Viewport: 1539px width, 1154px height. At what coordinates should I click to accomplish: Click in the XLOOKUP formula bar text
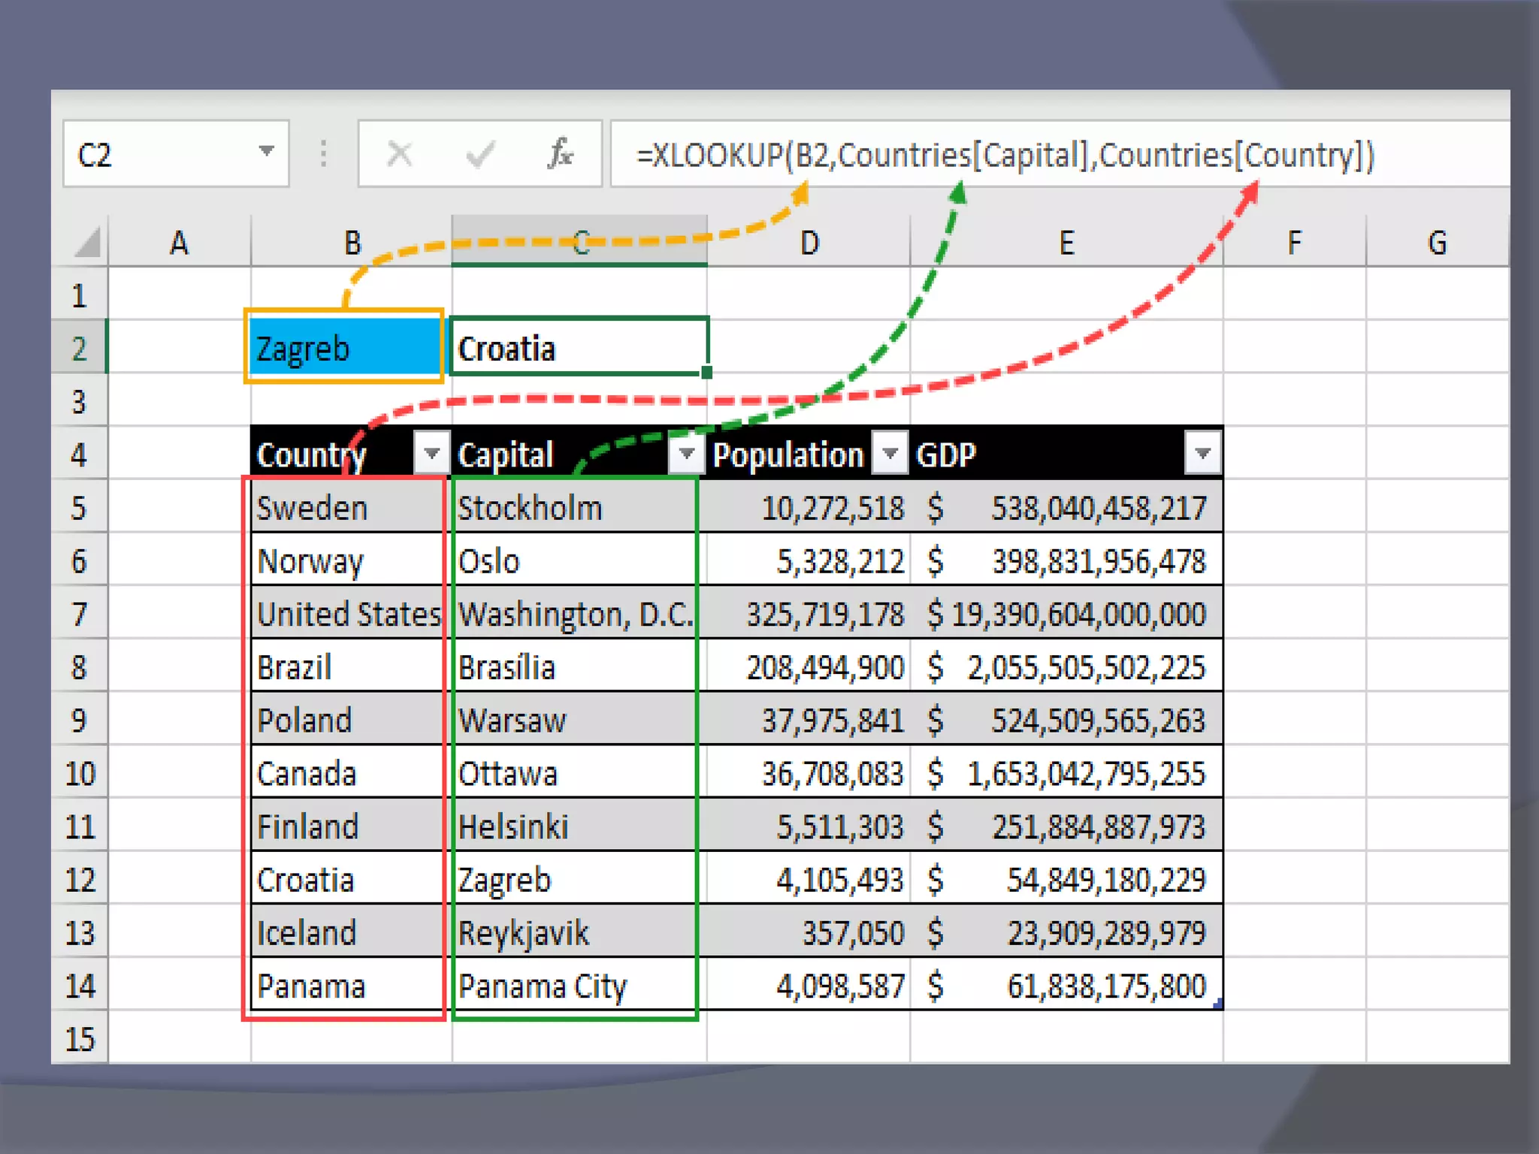[x=1004, y=156]
